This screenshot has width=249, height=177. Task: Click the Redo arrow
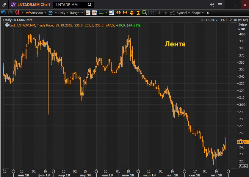[x=10, y=13]
